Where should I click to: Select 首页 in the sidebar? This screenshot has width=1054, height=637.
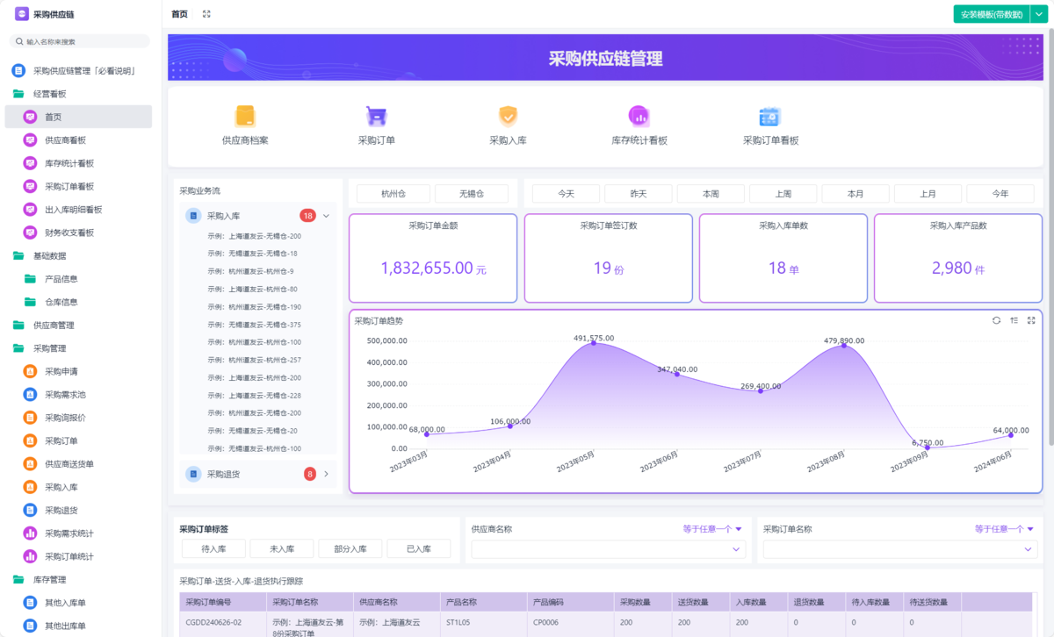click(x=78, y=117)
